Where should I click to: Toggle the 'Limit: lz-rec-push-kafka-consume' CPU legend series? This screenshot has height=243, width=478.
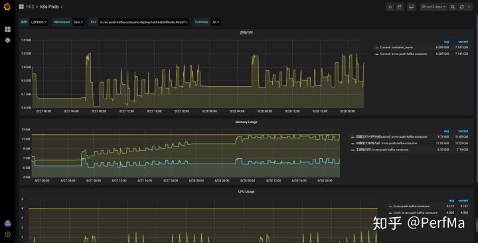(415, 213)
